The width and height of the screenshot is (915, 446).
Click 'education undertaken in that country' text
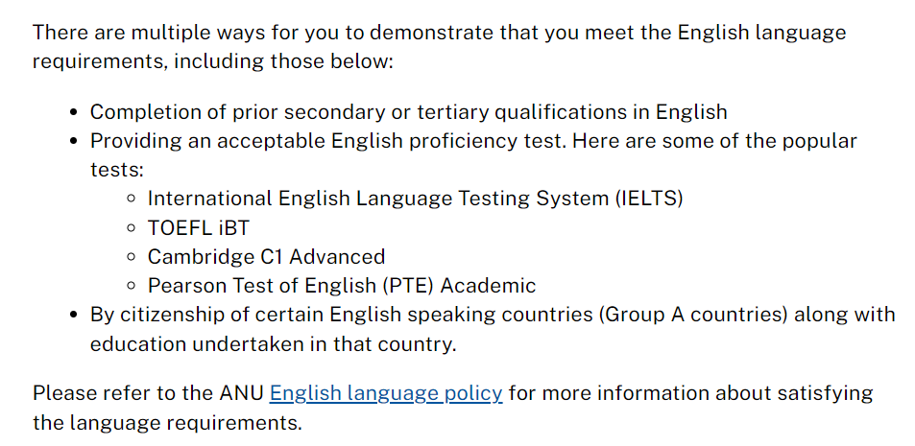point(273,343)
